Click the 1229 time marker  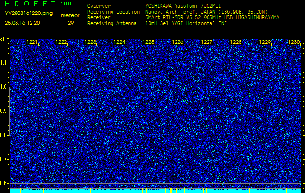265,42
